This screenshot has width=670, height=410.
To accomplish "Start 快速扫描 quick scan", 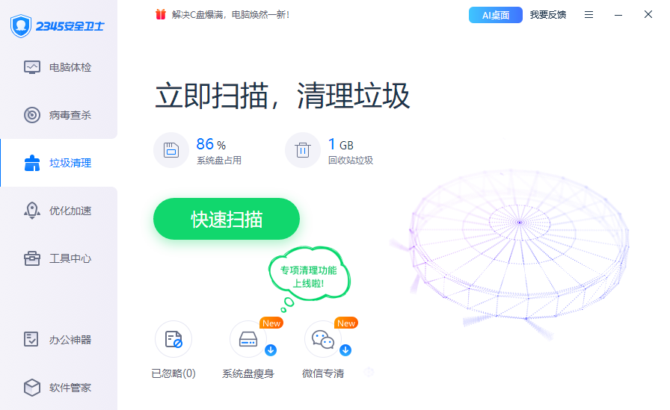I will (227, 219).
